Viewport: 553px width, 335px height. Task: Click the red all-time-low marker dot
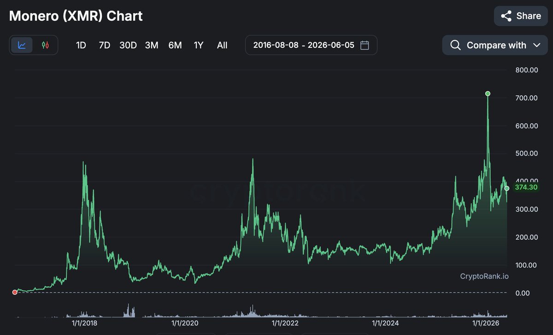(15, 292)
